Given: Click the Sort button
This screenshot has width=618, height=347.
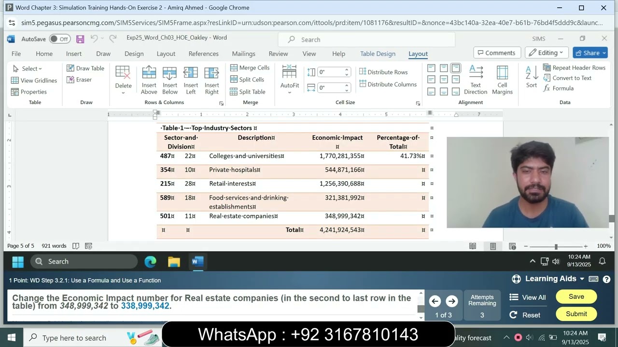Looking at the screenshot, I should pos(531,77).
